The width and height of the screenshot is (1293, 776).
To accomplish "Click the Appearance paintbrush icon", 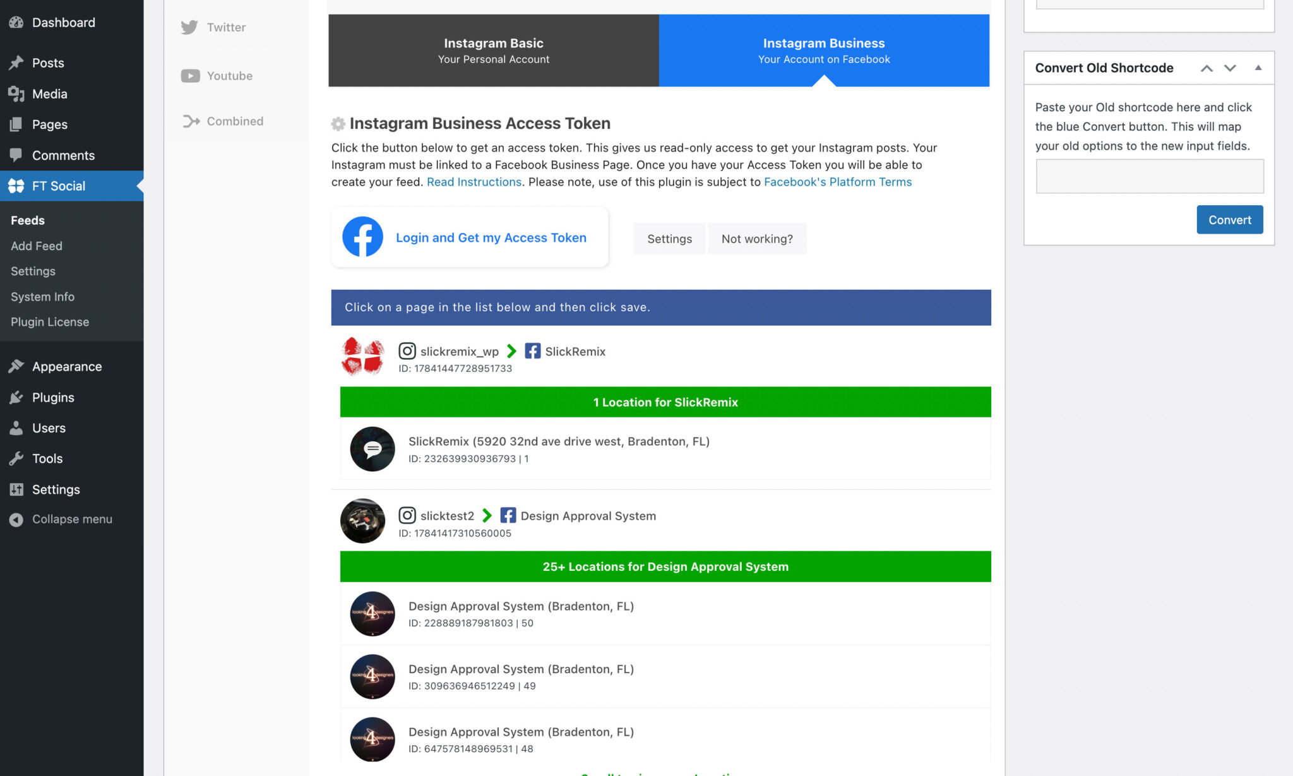I will [16, 366].
